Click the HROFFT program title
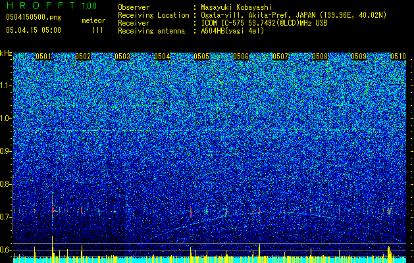Screen dimensions: 414x263 [40, 5]
